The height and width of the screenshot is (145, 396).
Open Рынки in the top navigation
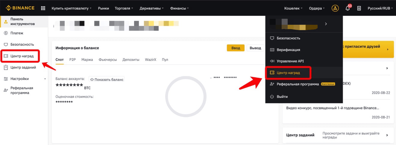coord(103,8)
